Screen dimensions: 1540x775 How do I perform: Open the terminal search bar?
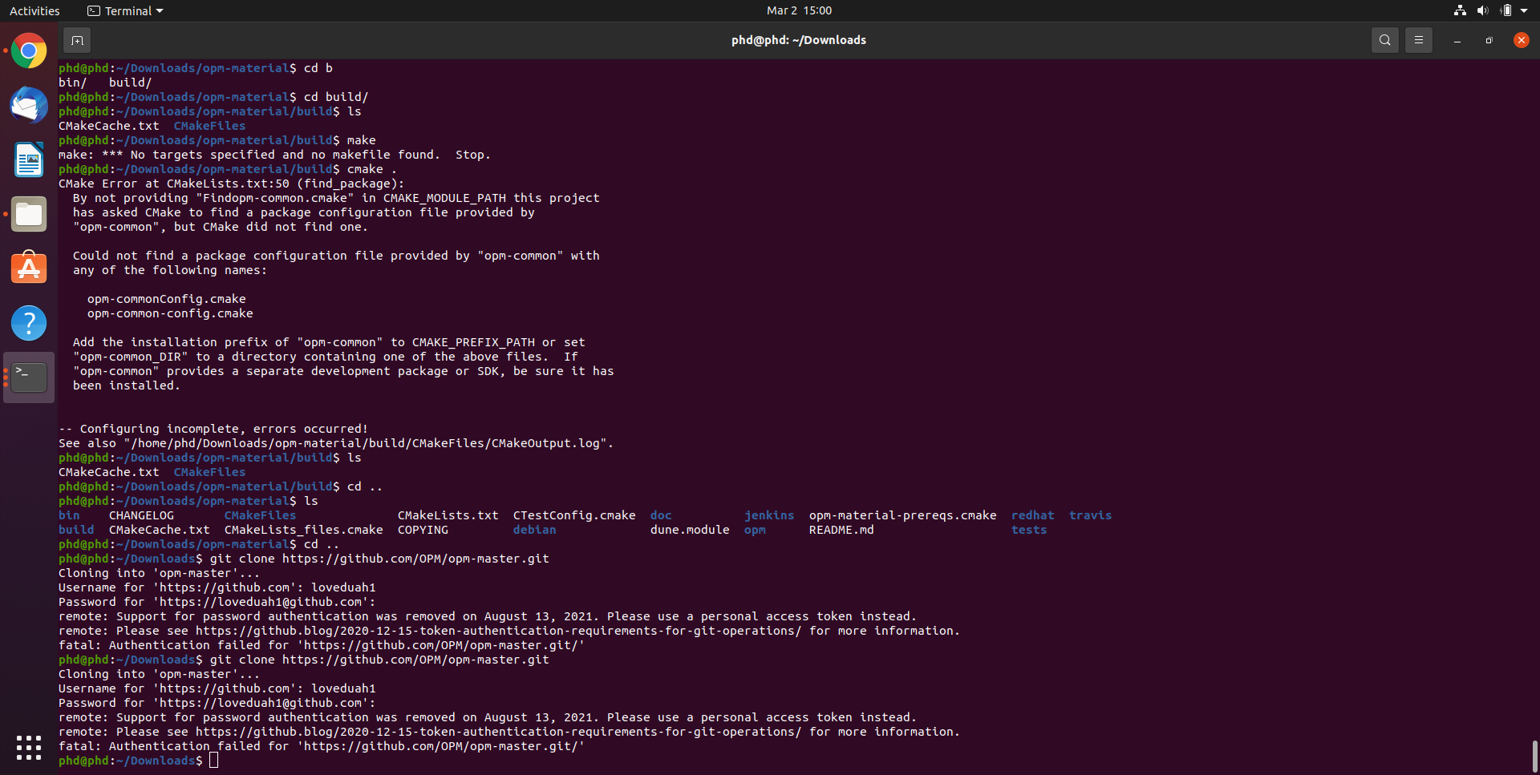[x=1385, y=39]
